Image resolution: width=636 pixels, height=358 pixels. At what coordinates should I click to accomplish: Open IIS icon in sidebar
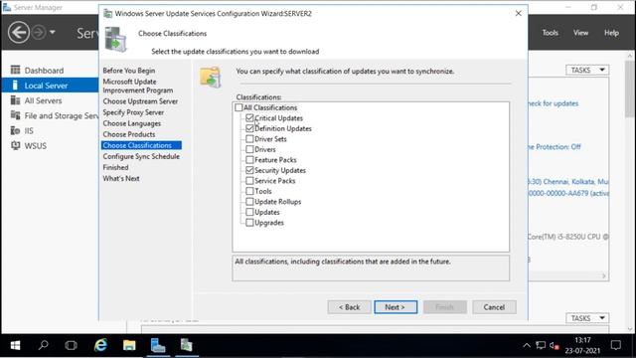(x=16, y=130)
